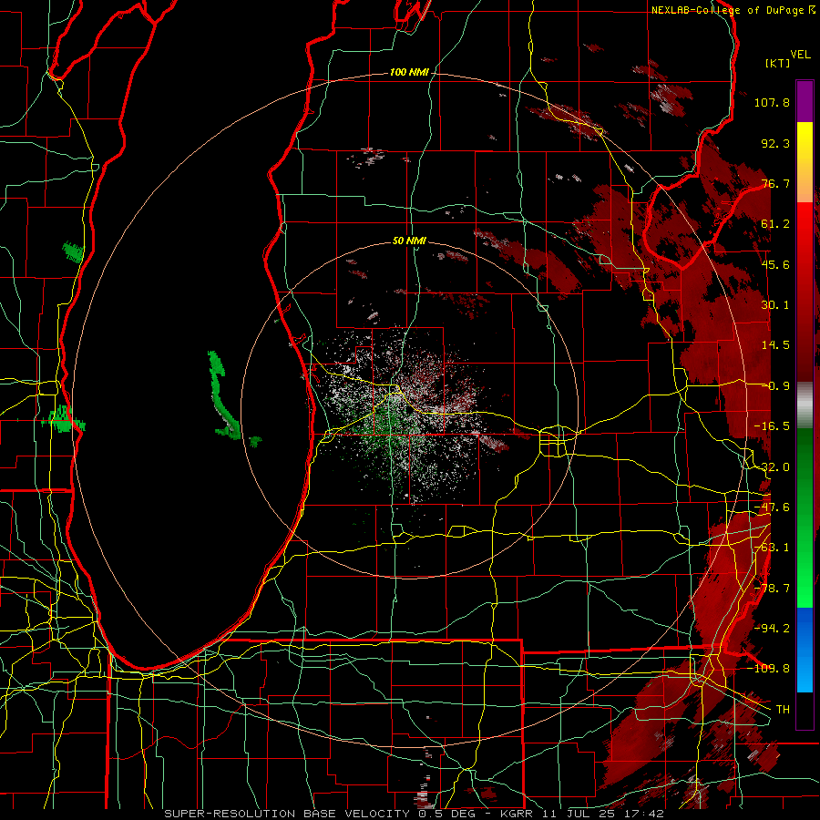Click the -63.1 scale value

tap(772, 548)
